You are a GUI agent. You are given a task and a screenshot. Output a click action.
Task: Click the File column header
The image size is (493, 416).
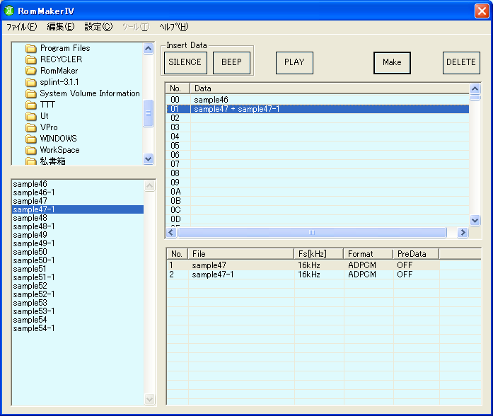(240, 254)
